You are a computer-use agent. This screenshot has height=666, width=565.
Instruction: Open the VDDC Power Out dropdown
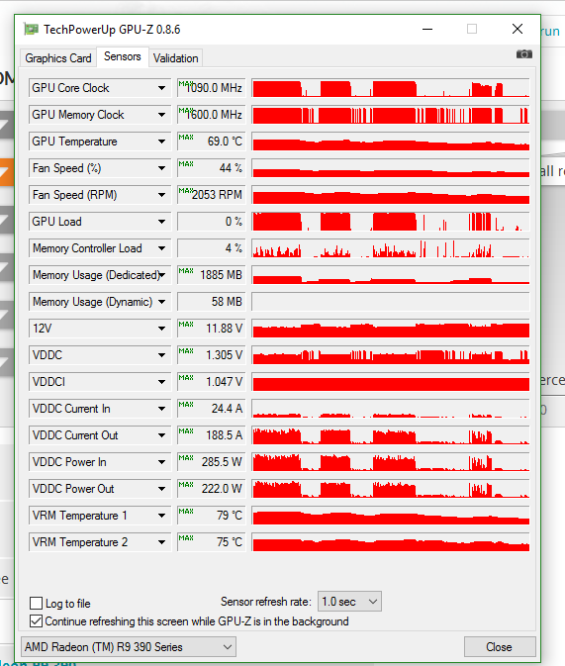click(161, 489)
